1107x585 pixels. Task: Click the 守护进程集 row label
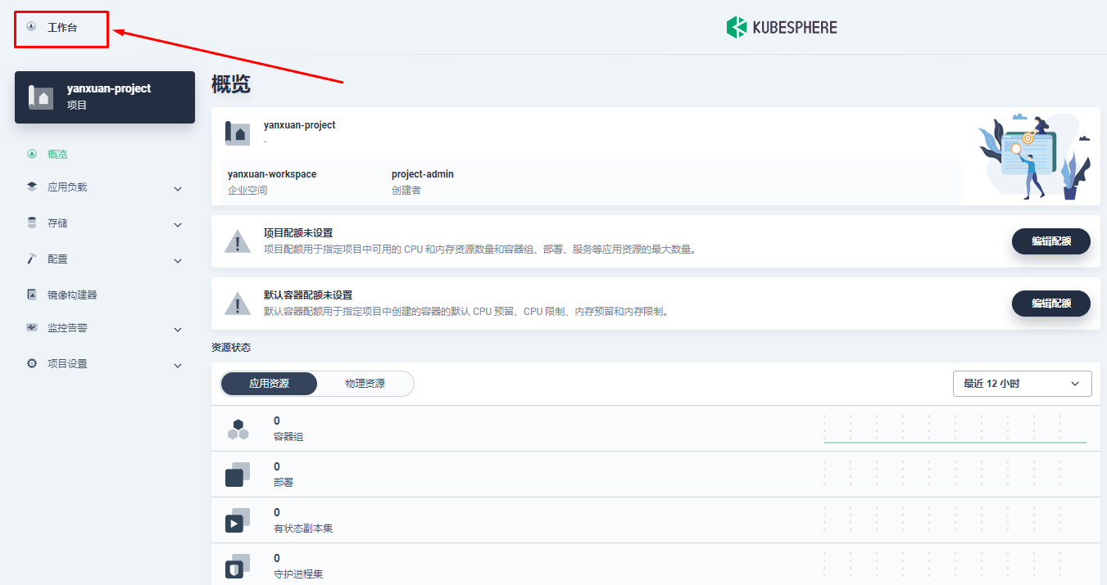(298, 574)
